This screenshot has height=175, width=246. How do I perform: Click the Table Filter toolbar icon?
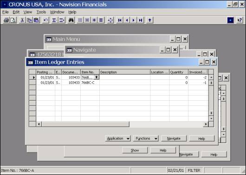pos(87,20)
